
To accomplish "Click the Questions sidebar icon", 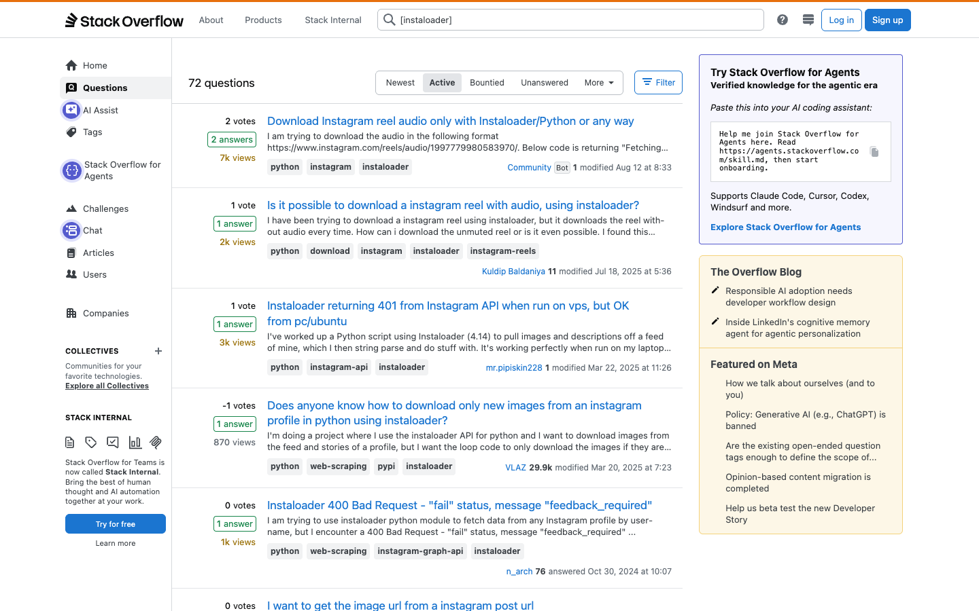I will click(71, 88).
